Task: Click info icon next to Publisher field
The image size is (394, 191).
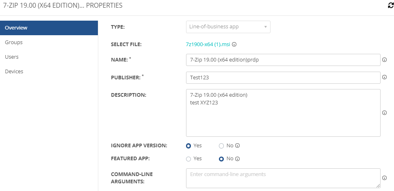Action: tap(384, 77)
